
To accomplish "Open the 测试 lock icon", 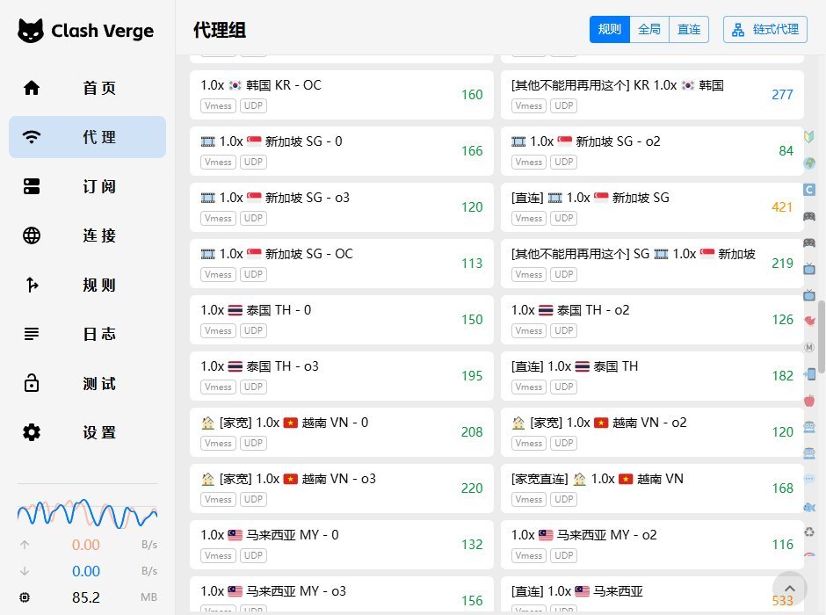I will tap(32, 383).
